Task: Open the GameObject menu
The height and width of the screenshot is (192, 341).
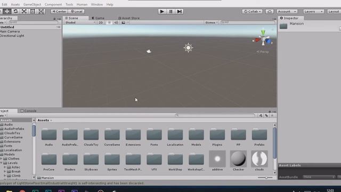Action: pos(32,4)
